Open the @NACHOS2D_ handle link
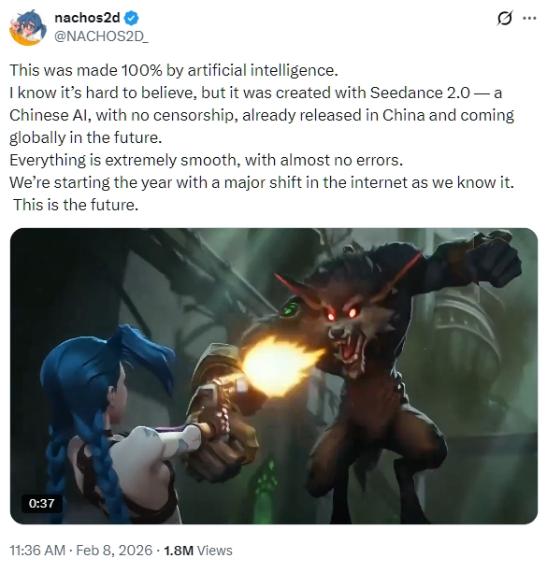This screenshot has width=547, height=573. pos(101,36)
